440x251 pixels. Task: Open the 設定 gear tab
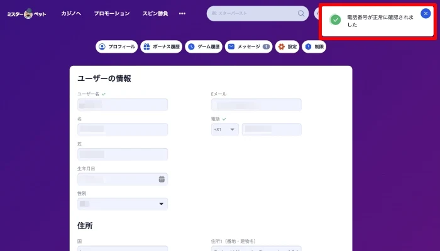pyautogui.click(x=287, y=46)
